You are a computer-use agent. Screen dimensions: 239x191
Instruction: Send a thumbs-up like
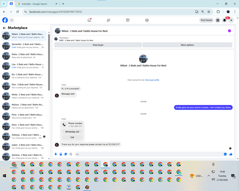[231, 154]
